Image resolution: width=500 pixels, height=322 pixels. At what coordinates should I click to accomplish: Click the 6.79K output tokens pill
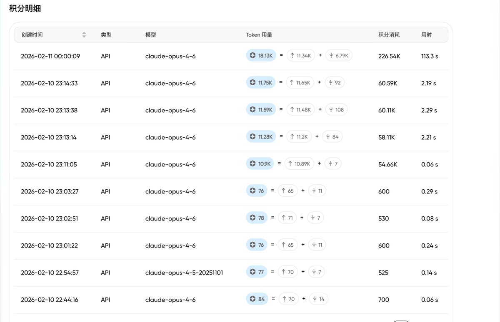tap(339, 56)
